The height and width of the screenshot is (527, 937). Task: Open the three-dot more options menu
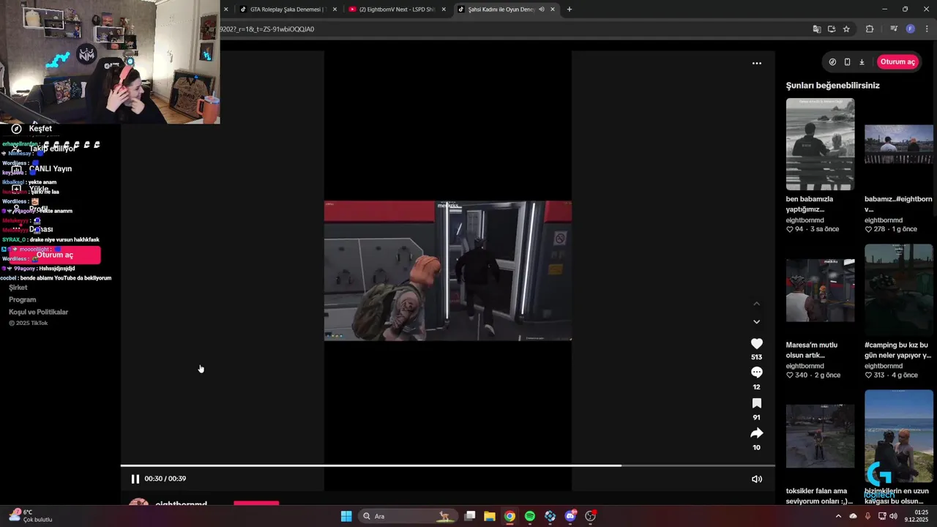[756, 63]
